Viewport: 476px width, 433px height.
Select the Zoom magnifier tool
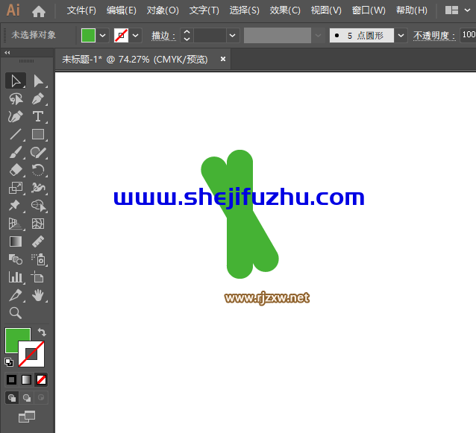pos(16,313)
